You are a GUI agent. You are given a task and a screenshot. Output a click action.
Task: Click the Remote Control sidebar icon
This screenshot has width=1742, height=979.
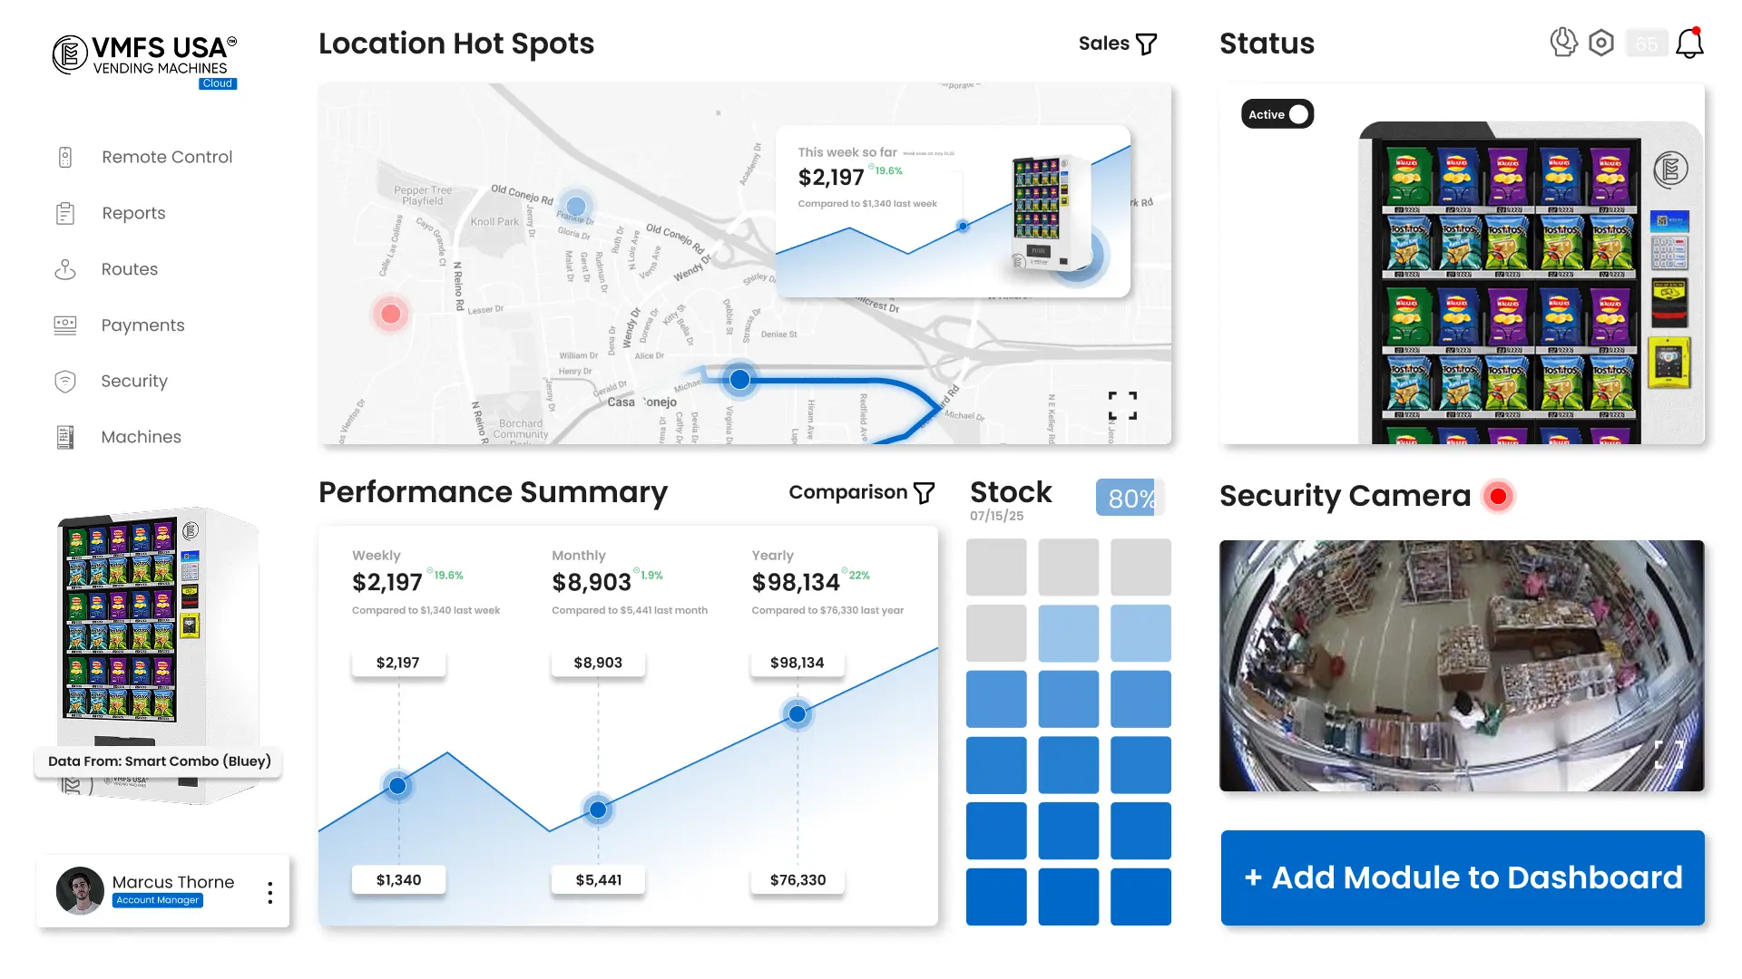click(x=65, y=157)
